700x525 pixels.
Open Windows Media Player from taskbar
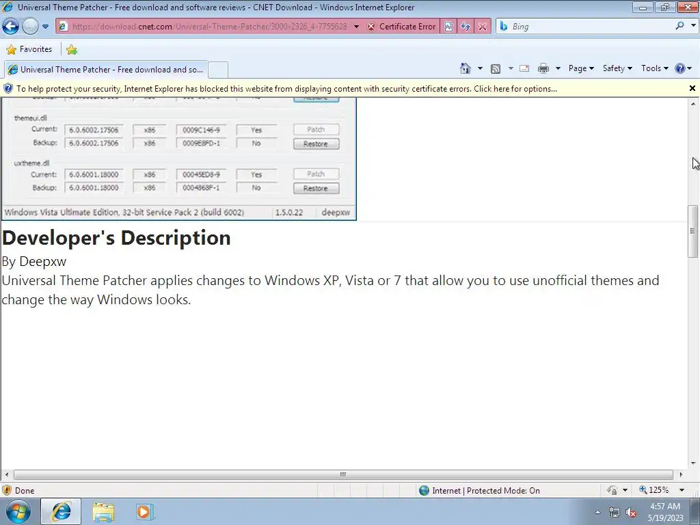(x=145, y=511)
